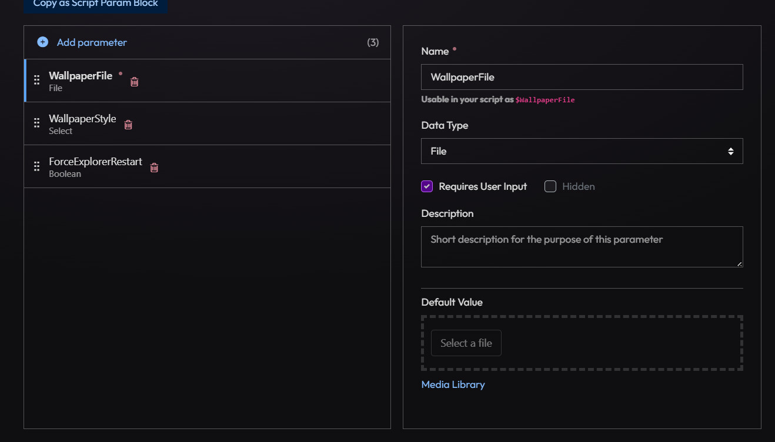Select the WallpaperStyle parameter row

pyautogui.click(x=208, y=123)
